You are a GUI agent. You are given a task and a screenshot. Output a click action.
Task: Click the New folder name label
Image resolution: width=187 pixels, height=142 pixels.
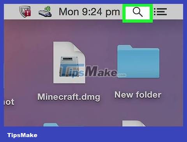(x=138, y=95)
